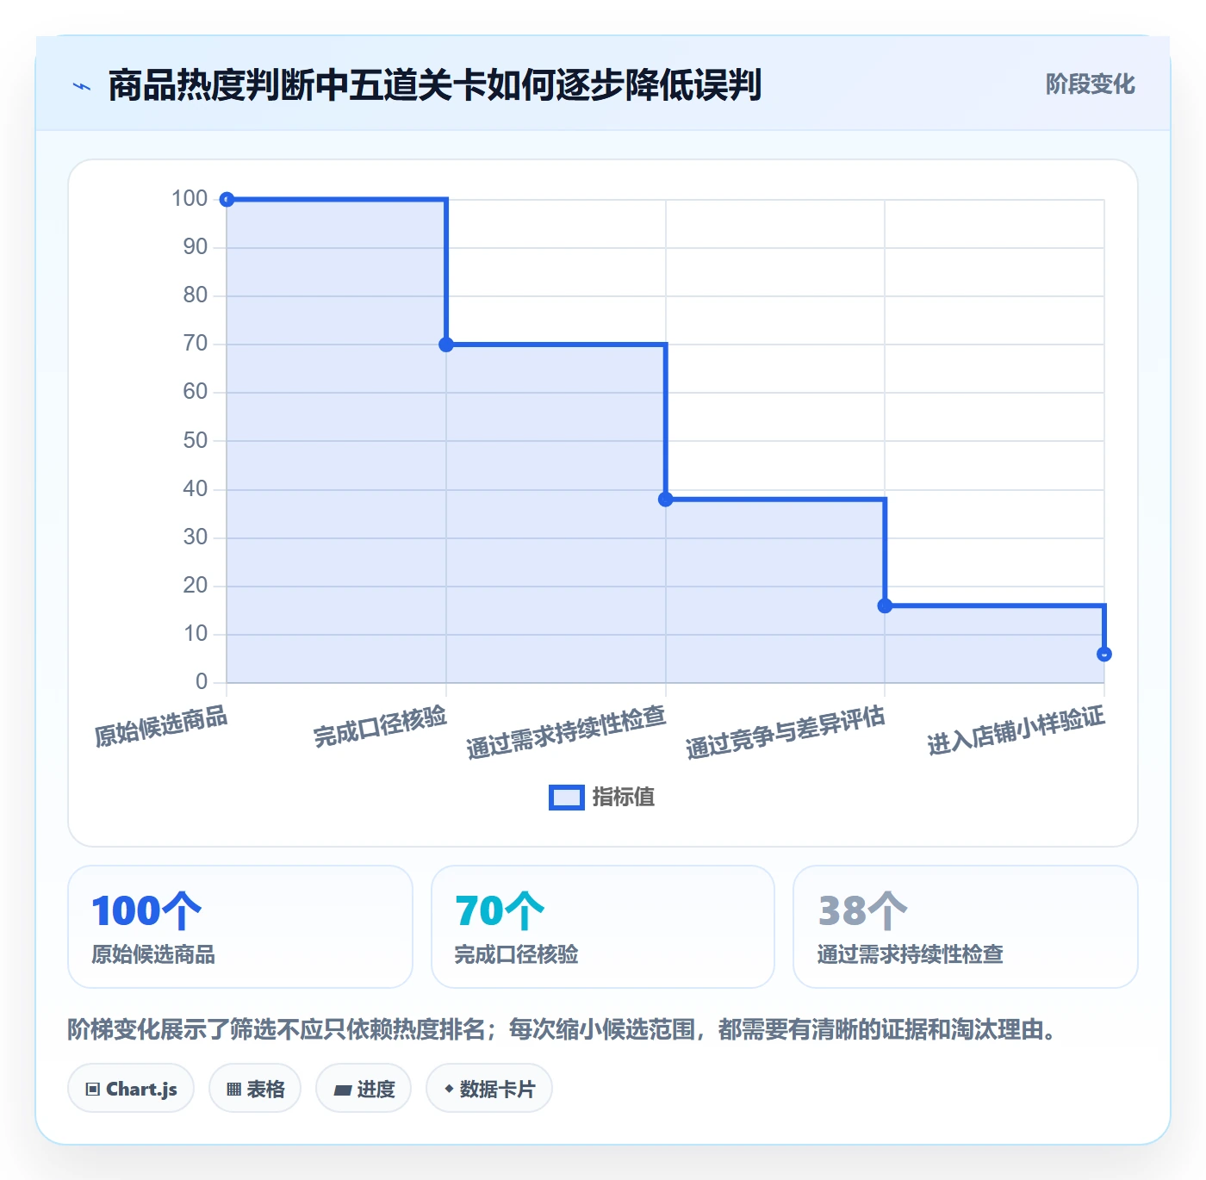Image resolution: width=1206 pixels, height=1180 pixels.
Task: Click the 进入店铺小样验证 axis label
Action: [1016, 730]
